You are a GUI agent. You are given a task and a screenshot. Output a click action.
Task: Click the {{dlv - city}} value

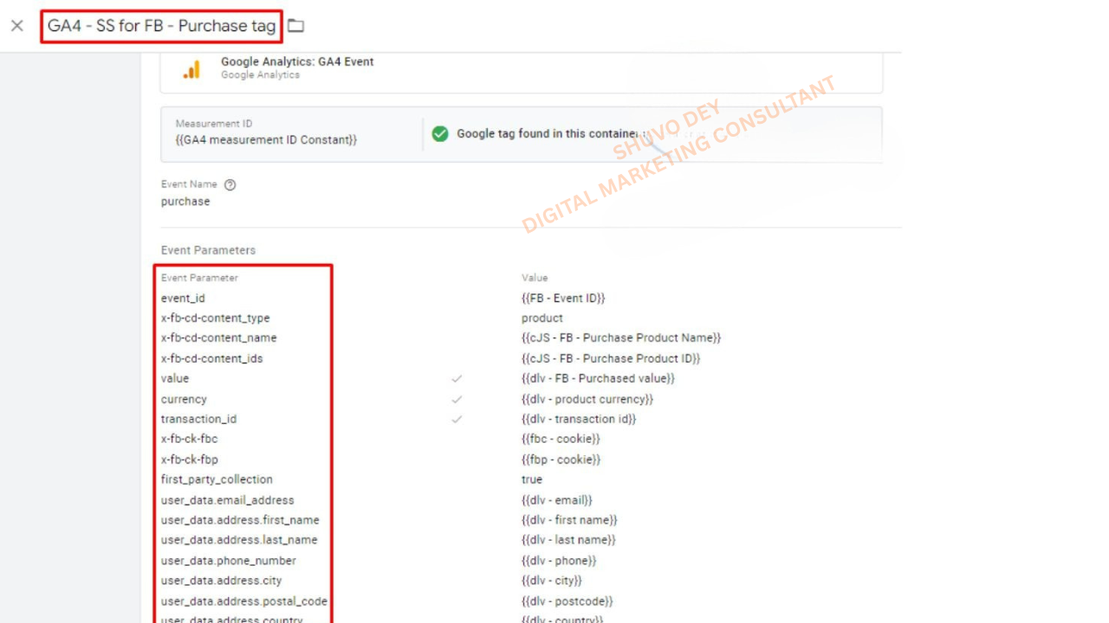click(x=552, y=581)
